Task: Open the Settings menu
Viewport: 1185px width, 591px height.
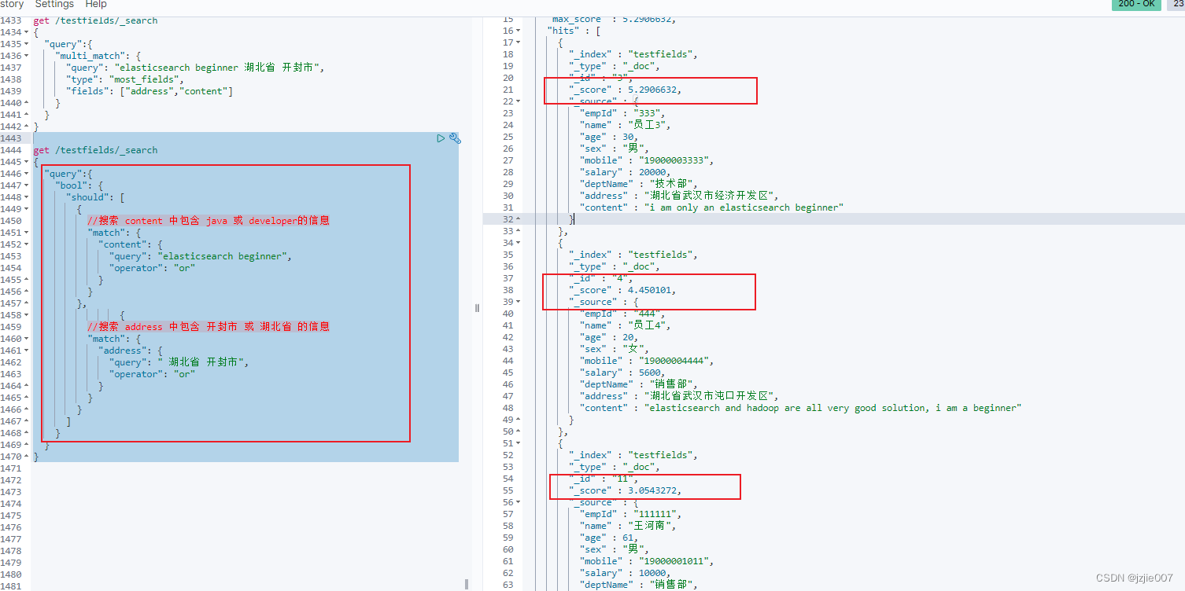Action: [x=54, y=5]
